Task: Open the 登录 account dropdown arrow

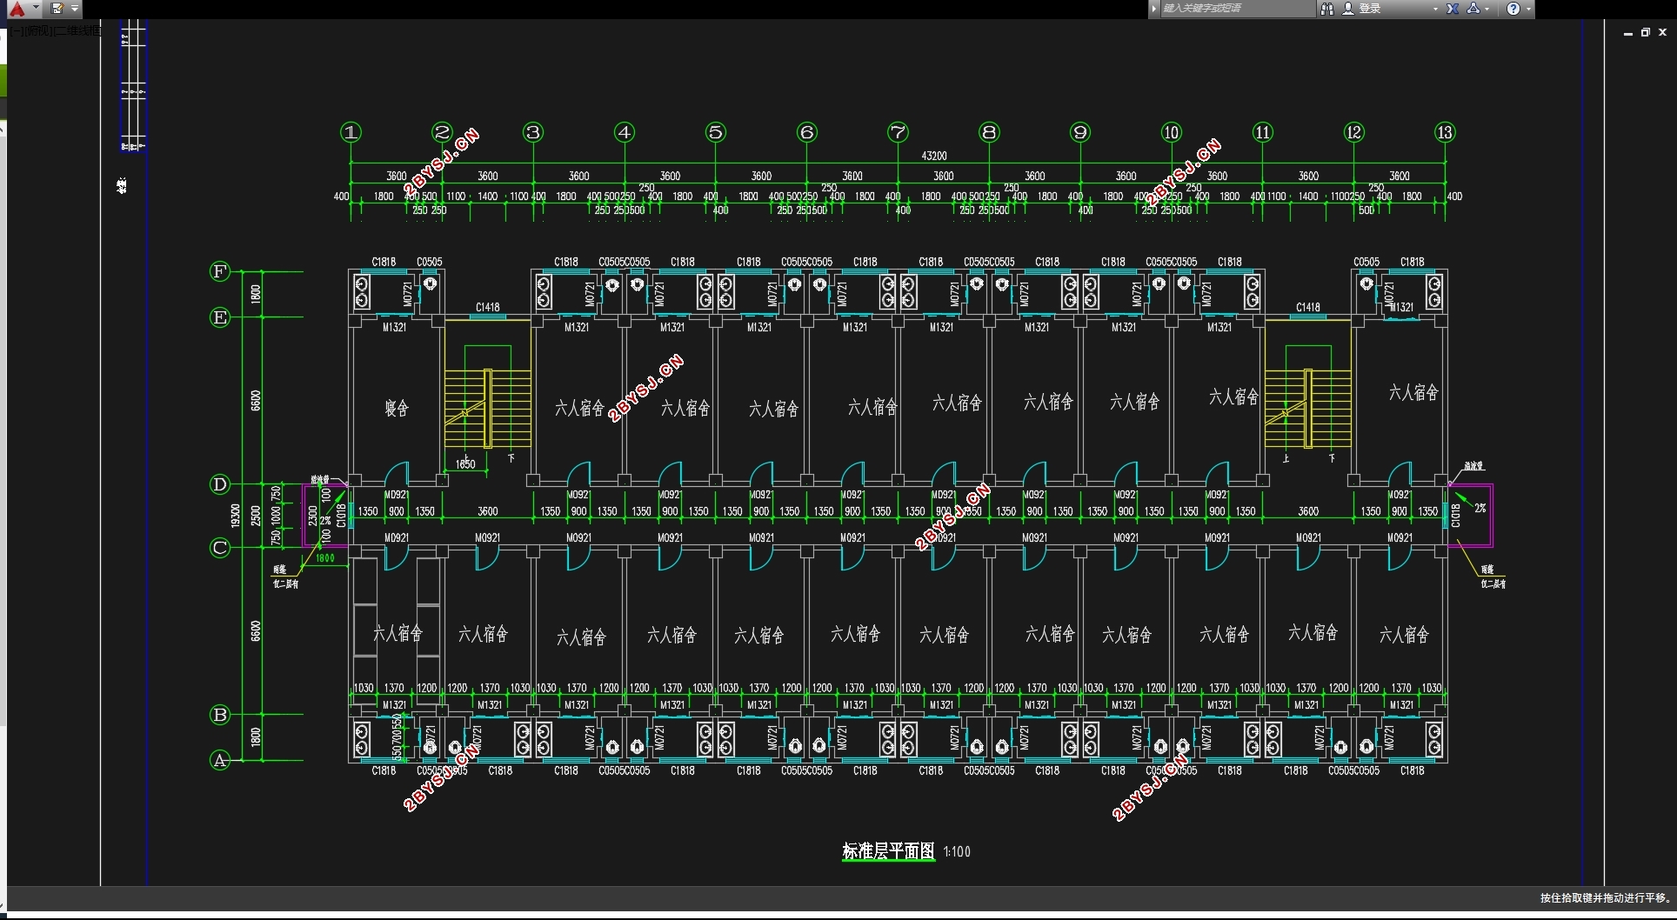Action: [1435, 9]
